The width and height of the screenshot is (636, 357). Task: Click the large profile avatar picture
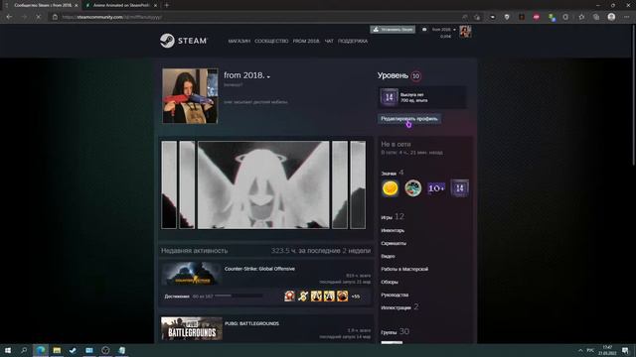(190, 95)
